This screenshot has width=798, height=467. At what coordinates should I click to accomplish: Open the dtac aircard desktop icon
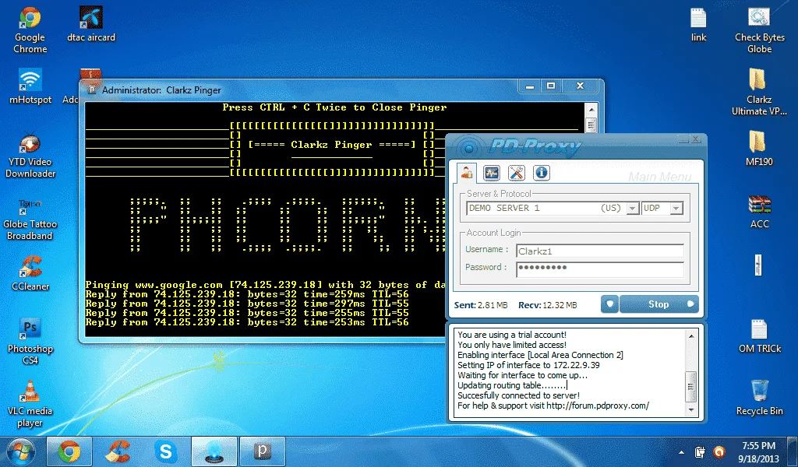91,24
